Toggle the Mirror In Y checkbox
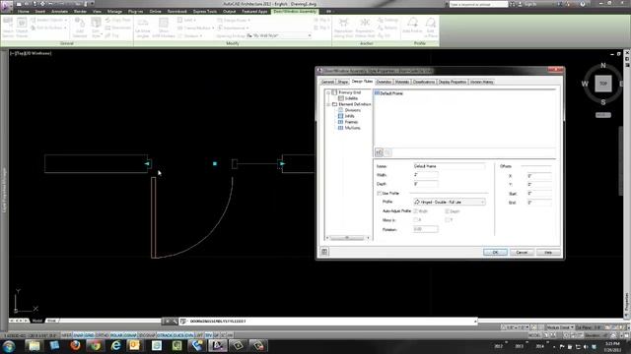Screen dimensions: 631x354 [447, 220]
